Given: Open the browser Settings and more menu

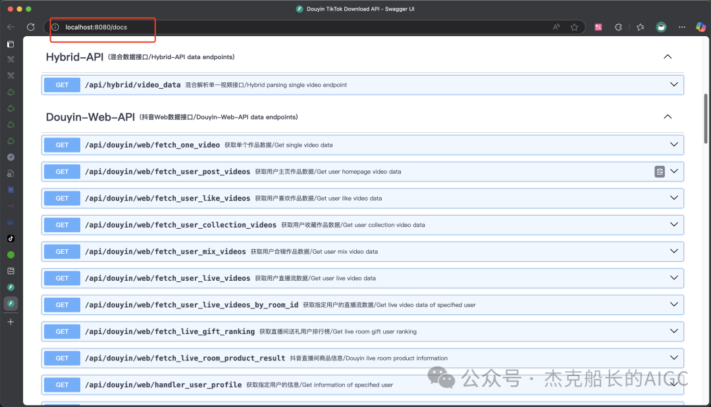Looking at the screenshot, I should click(682, 27).
